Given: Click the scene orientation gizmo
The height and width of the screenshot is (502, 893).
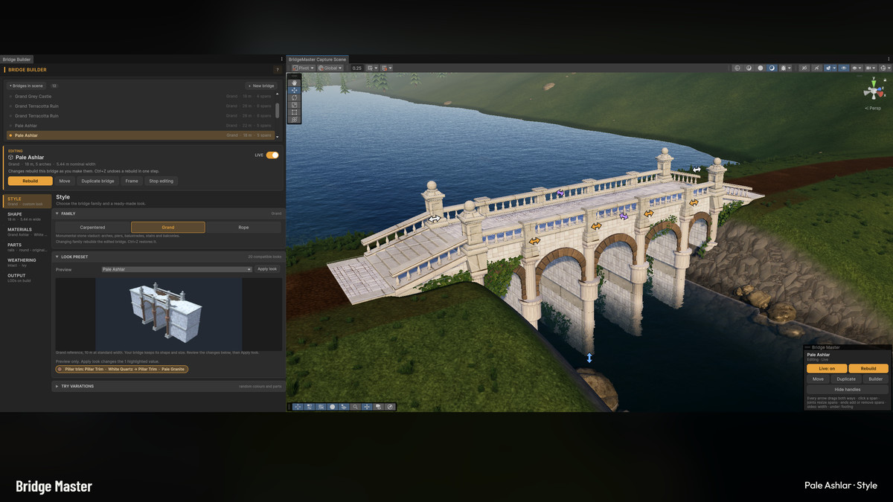Looking at the screenshot, I should pos(873,91).
